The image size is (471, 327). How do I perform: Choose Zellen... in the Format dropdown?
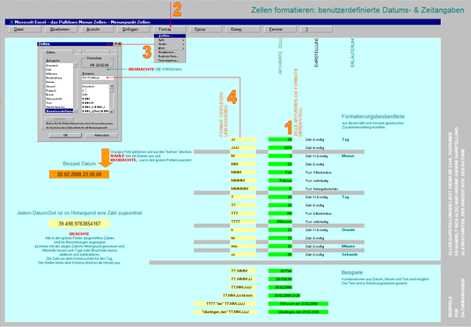point(170,36)
